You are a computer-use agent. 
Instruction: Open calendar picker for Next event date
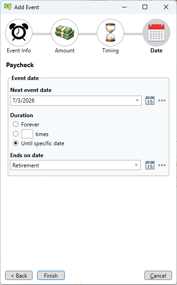150,101
